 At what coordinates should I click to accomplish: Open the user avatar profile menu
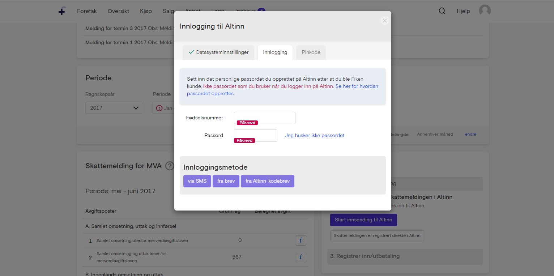coord(485,11)
